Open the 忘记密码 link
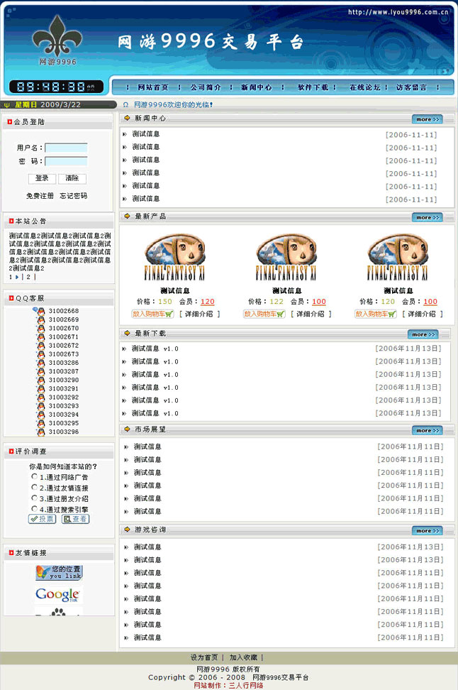458x690 pixels. pyautogui.click(x=74, y=196)
